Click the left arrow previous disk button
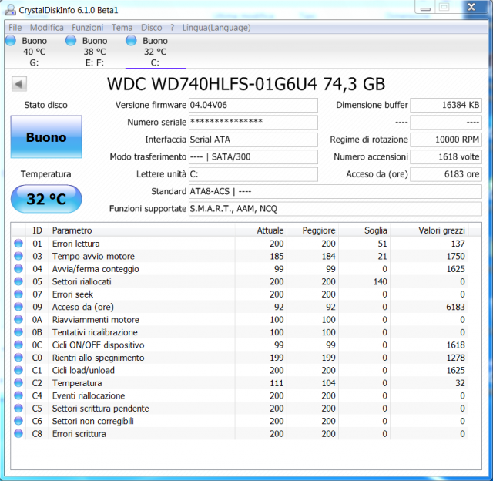Screen dimensions: 493x481 pos(18,84)
